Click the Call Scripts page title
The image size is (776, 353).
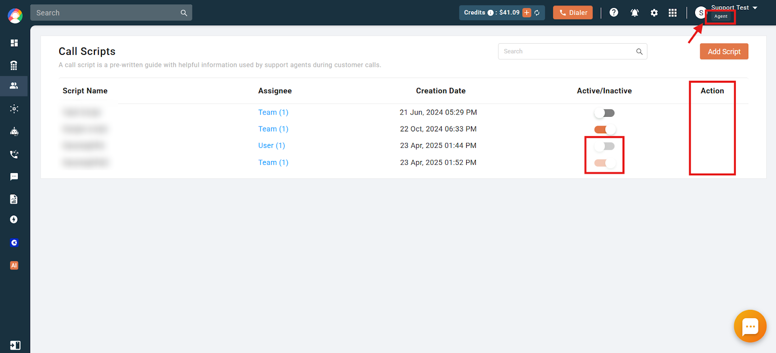87,51
